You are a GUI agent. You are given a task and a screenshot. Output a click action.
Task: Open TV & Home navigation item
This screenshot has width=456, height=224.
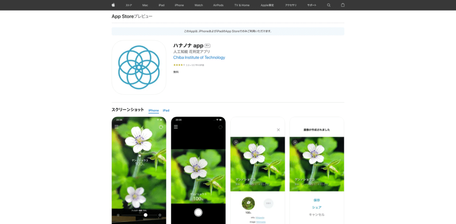click(242, 5)
